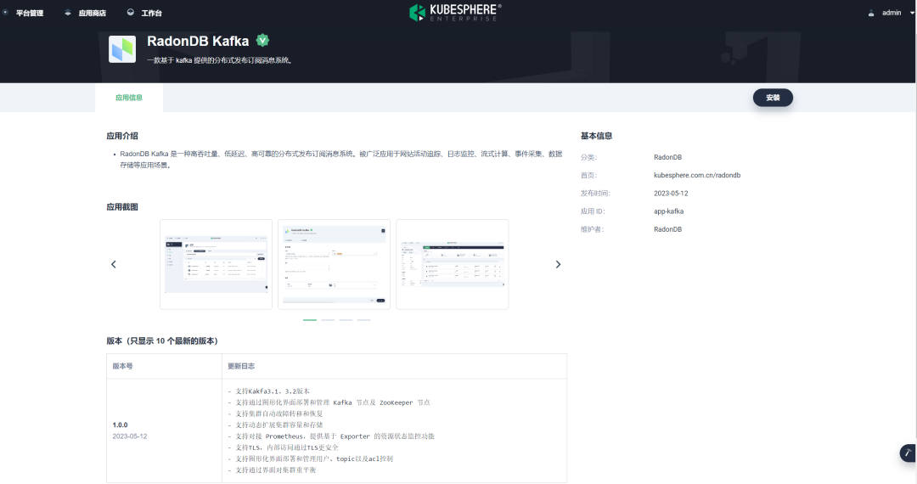Select the second carousel page indicator

328,320
